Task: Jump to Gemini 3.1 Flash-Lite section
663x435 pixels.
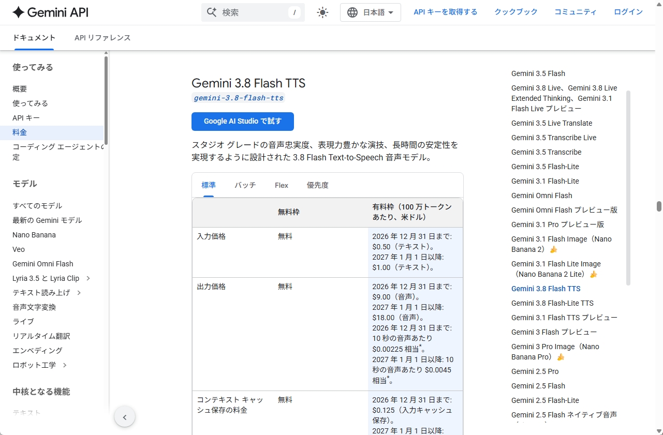Action: (545, 181)
